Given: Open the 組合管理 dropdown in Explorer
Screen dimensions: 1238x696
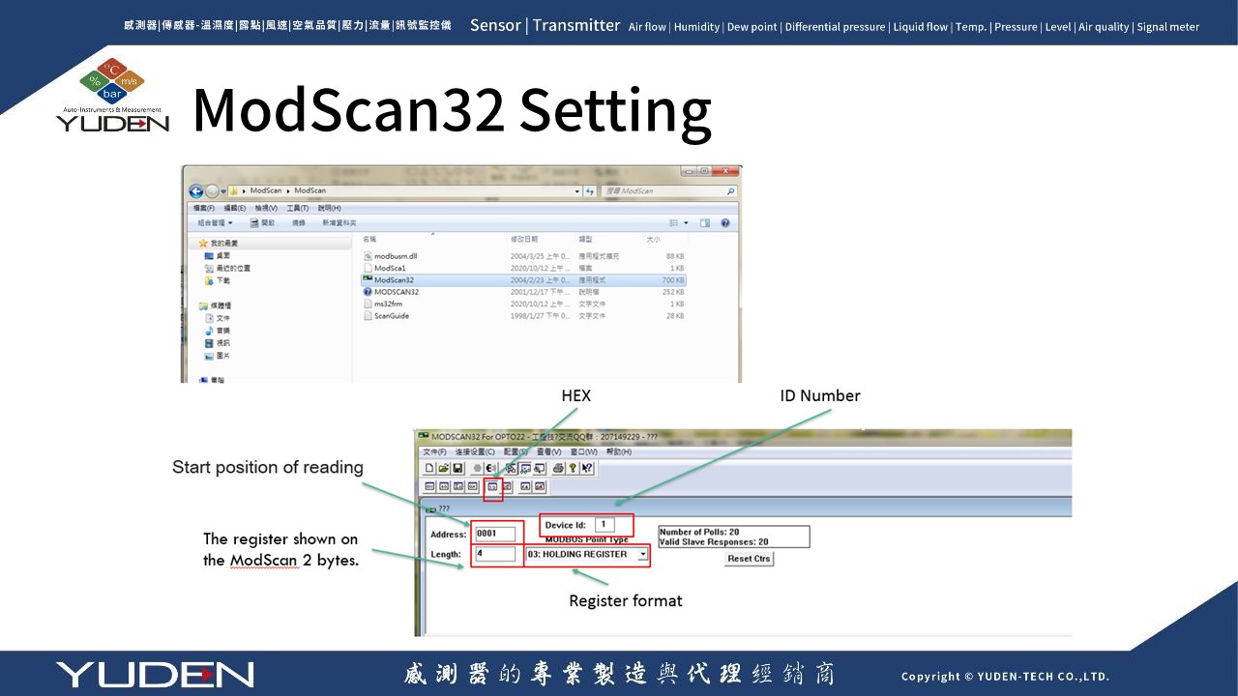Looking at the screenshot, I should 215,222.
